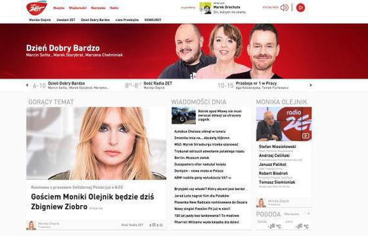
Task: Select the 6-10 Dzień Dobry Bardzo schedule slot
Action: click(x=71, y=85)
